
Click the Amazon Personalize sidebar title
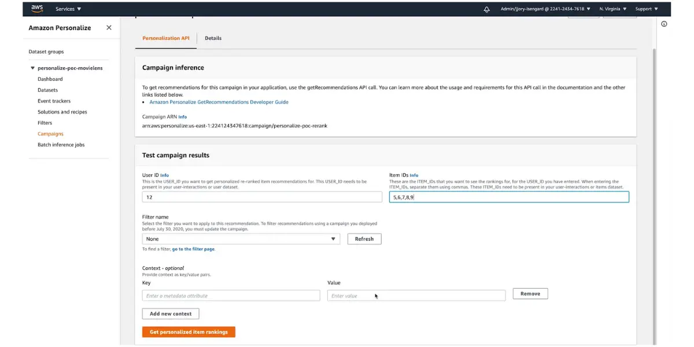(60, 28)
